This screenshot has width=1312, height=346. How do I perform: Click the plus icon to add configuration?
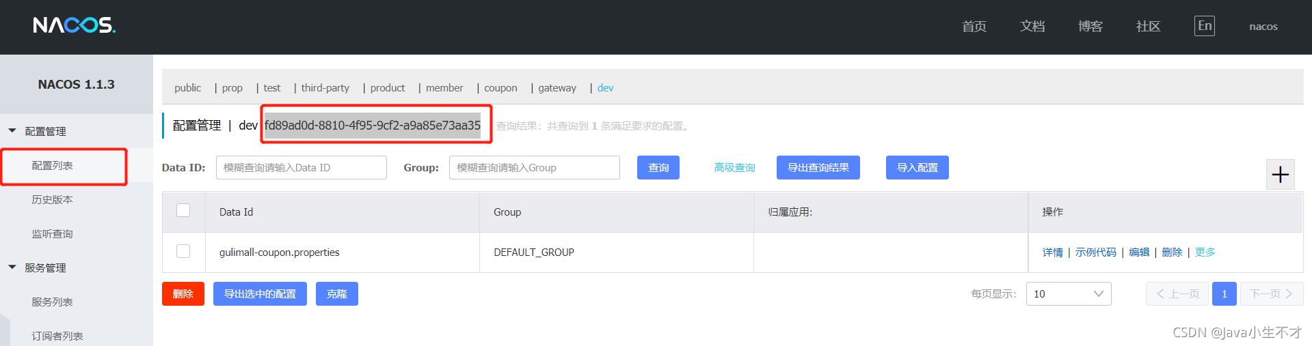pyautogui.click(x=1280, y=175)
